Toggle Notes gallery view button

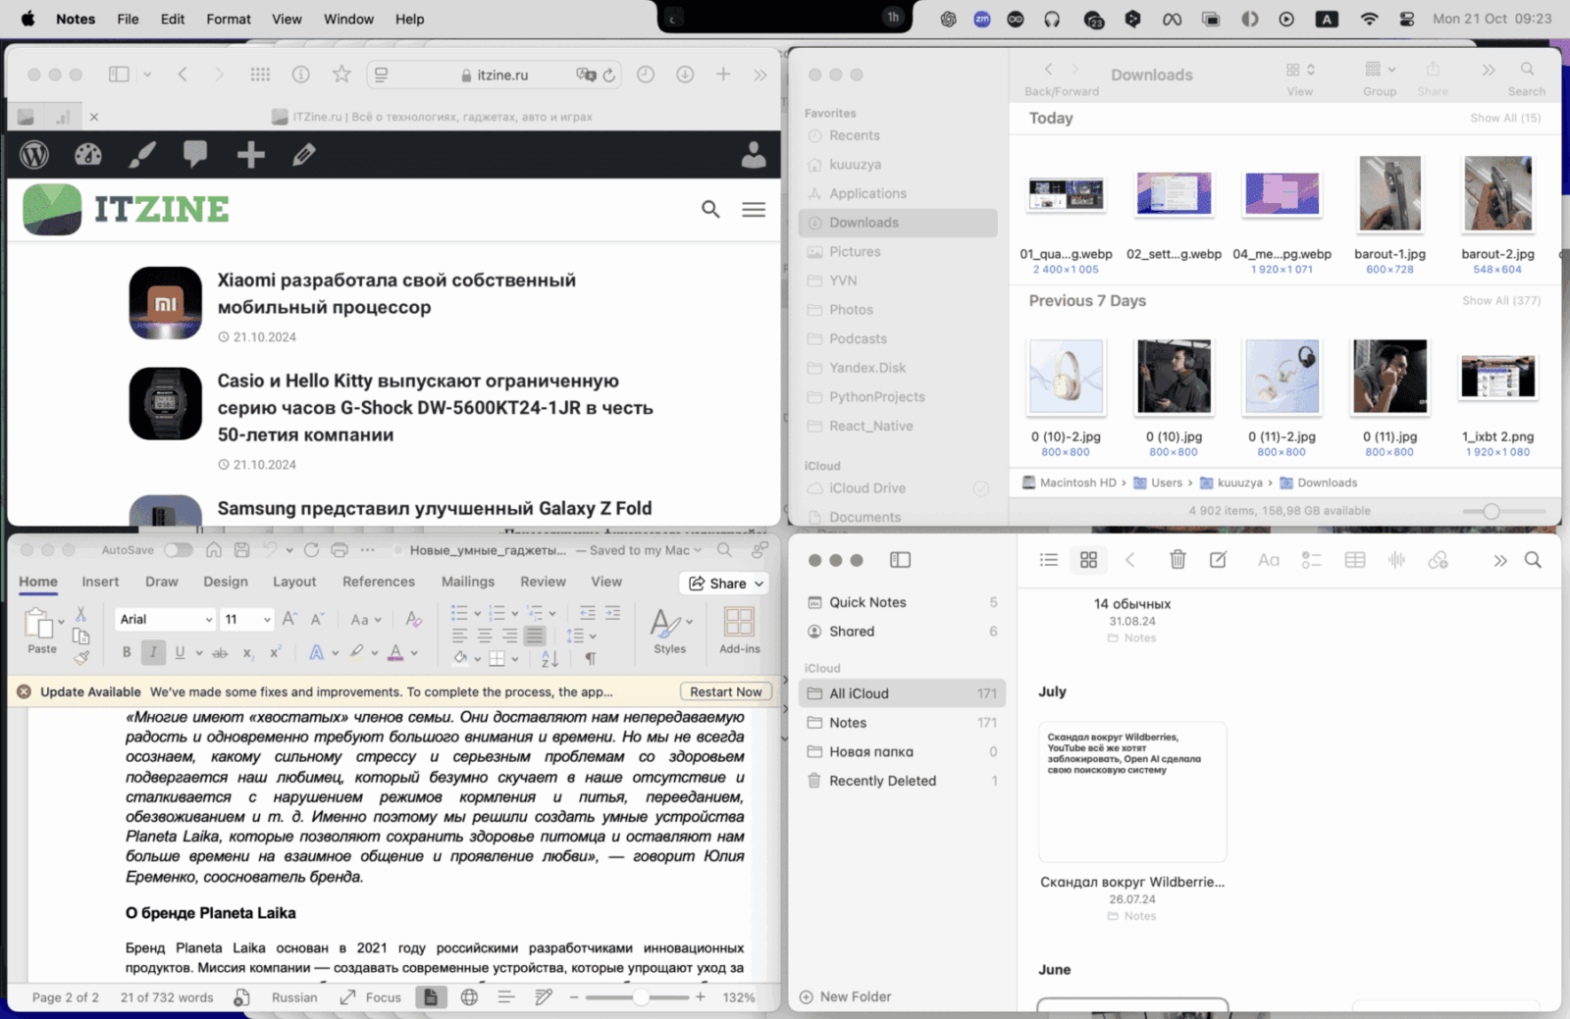(1088, 560)
